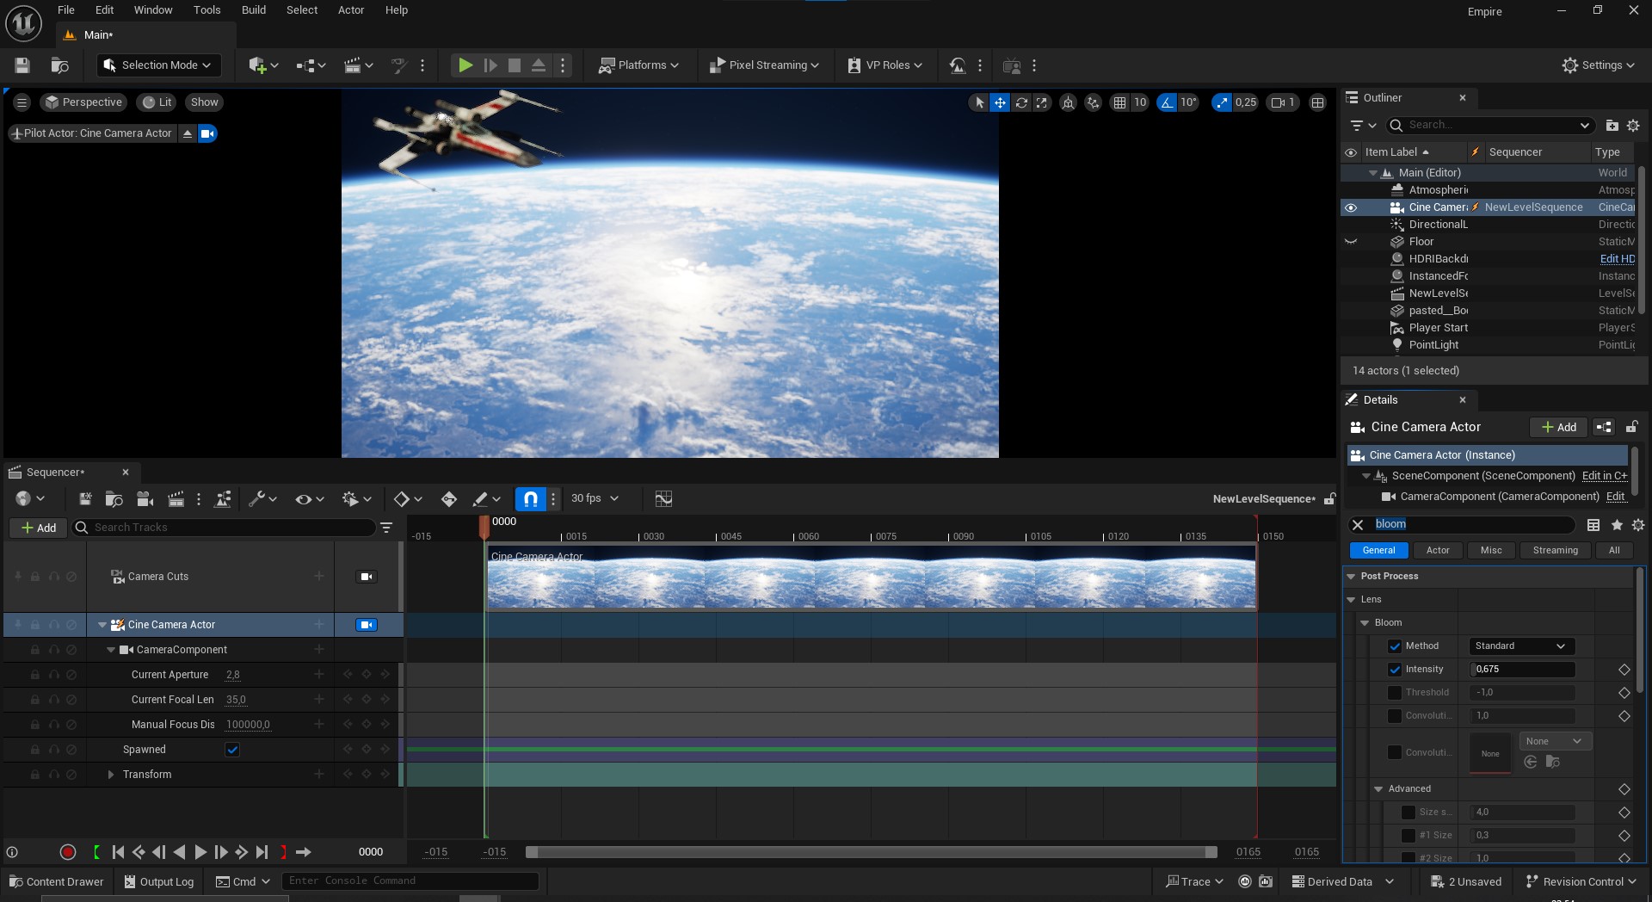
Task: Click the Bloom Intensity value field 0,675
Action: (x=1521, y=670)
